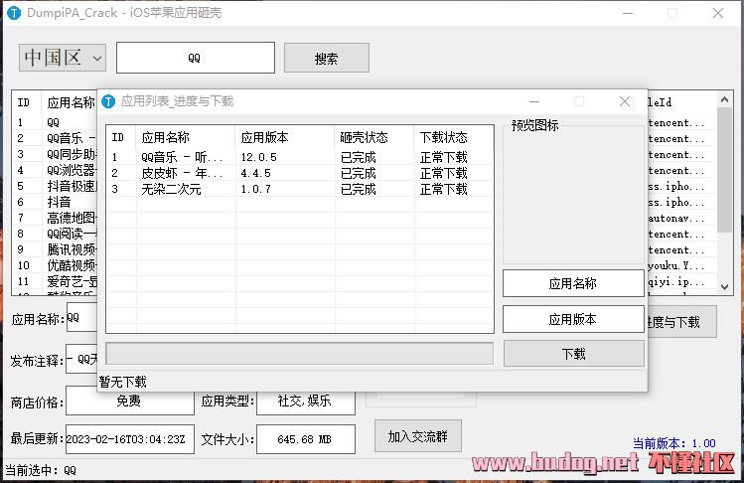Click the 砸壳状态 column header
The height and width of the screenshot is (483, 744).
(x=373, y=137)
